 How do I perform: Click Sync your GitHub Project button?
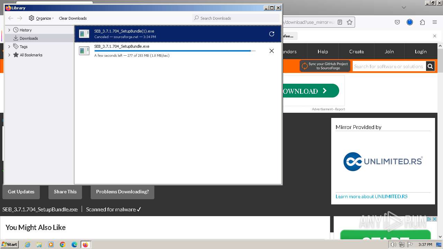[x=325, y=66]
